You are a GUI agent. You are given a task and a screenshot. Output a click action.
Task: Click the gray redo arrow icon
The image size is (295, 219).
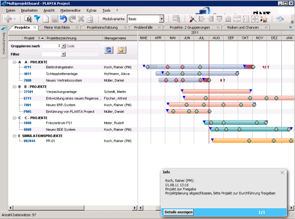pyautogui.click(x=72, y=19)
